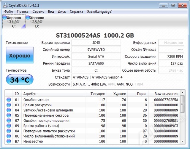This screenshot has width=190, height=149.
Task: Click the blue status orb for attribute 01
Action: [9, 100]
